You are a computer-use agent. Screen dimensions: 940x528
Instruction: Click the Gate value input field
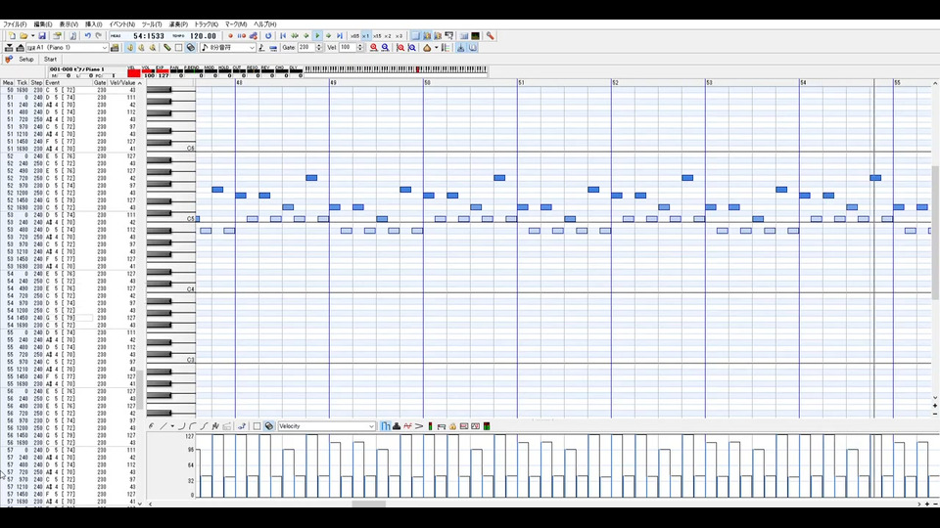tap(306, 47)
